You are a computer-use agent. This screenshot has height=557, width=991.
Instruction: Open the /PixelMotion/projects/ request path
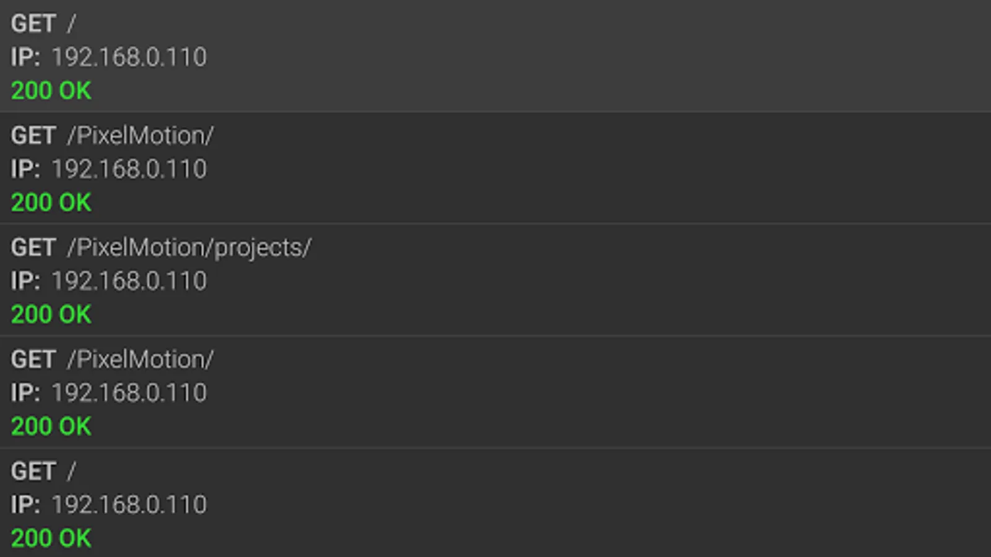pyautogui.click(x=190, y=248)
